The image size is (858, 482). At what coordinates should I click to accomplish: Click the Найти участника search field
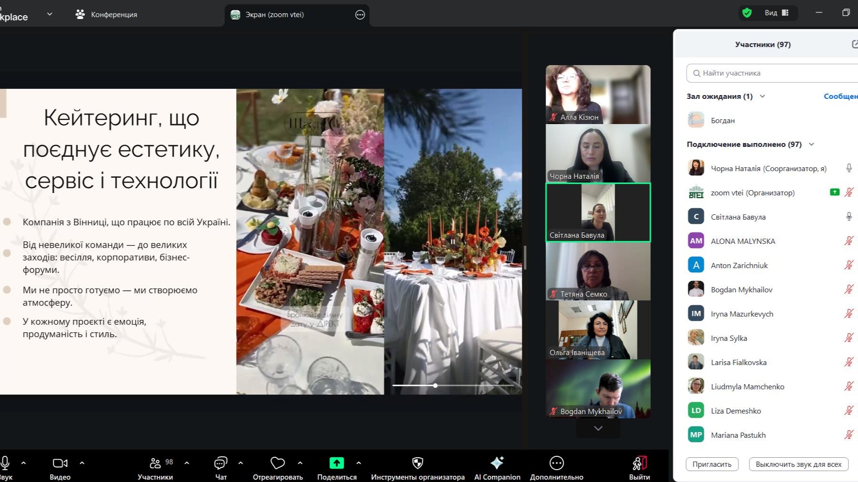pyautogui.click(x=771, y=73)
